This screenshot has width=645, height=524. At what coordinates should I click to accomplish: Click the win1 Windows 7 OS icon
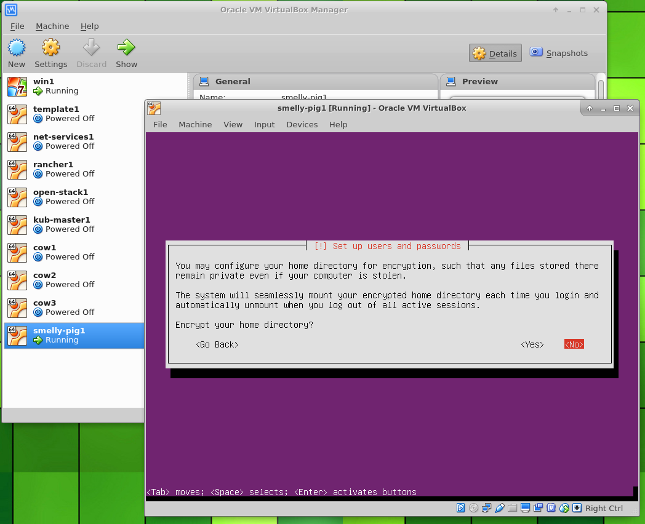pyautogui.click(x=17, y=86)
